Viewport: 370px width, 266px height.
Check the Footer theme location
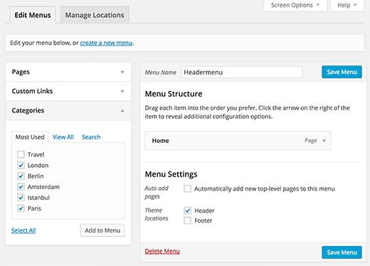pos(187,220)
